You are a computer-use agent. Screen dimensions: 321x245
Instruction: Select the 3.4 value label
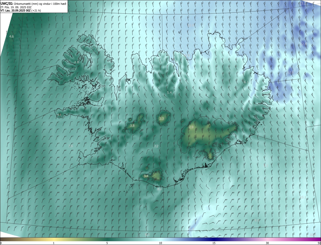[x=146, y=176]
